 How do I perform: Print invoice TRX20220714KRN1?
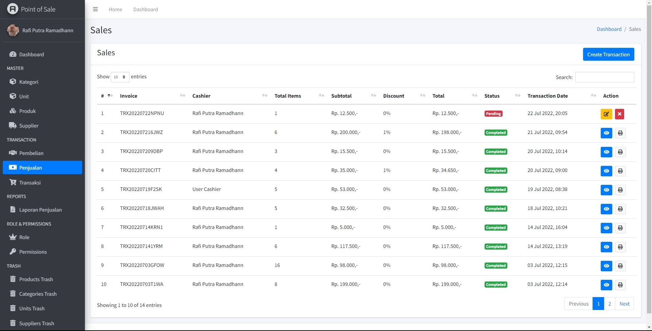[x=620, y=228]
